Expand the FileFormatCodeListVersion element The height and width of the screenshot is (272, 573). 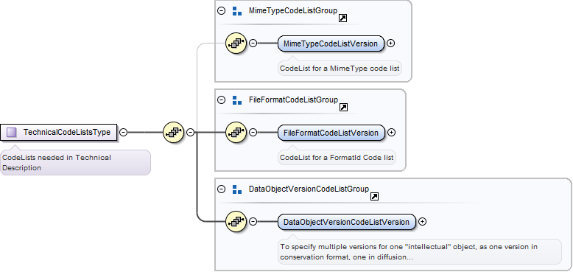(391, 132)
